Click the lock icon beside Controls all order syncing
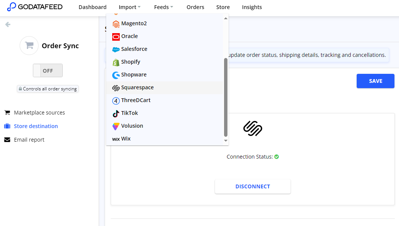Screen dimensions: 399x226 pos(20,89)
